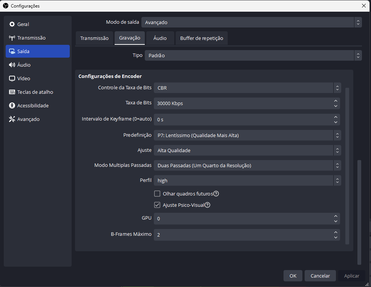Click the Taxa de Bits value field
The image size is (371, 287).
pos(247,103)
